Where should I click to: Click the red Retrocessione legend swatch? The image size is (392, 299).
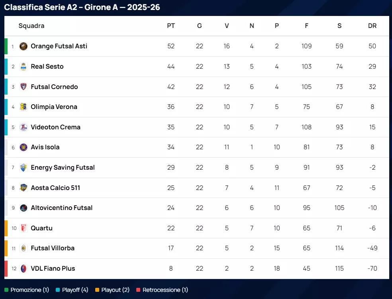[139, 290]
